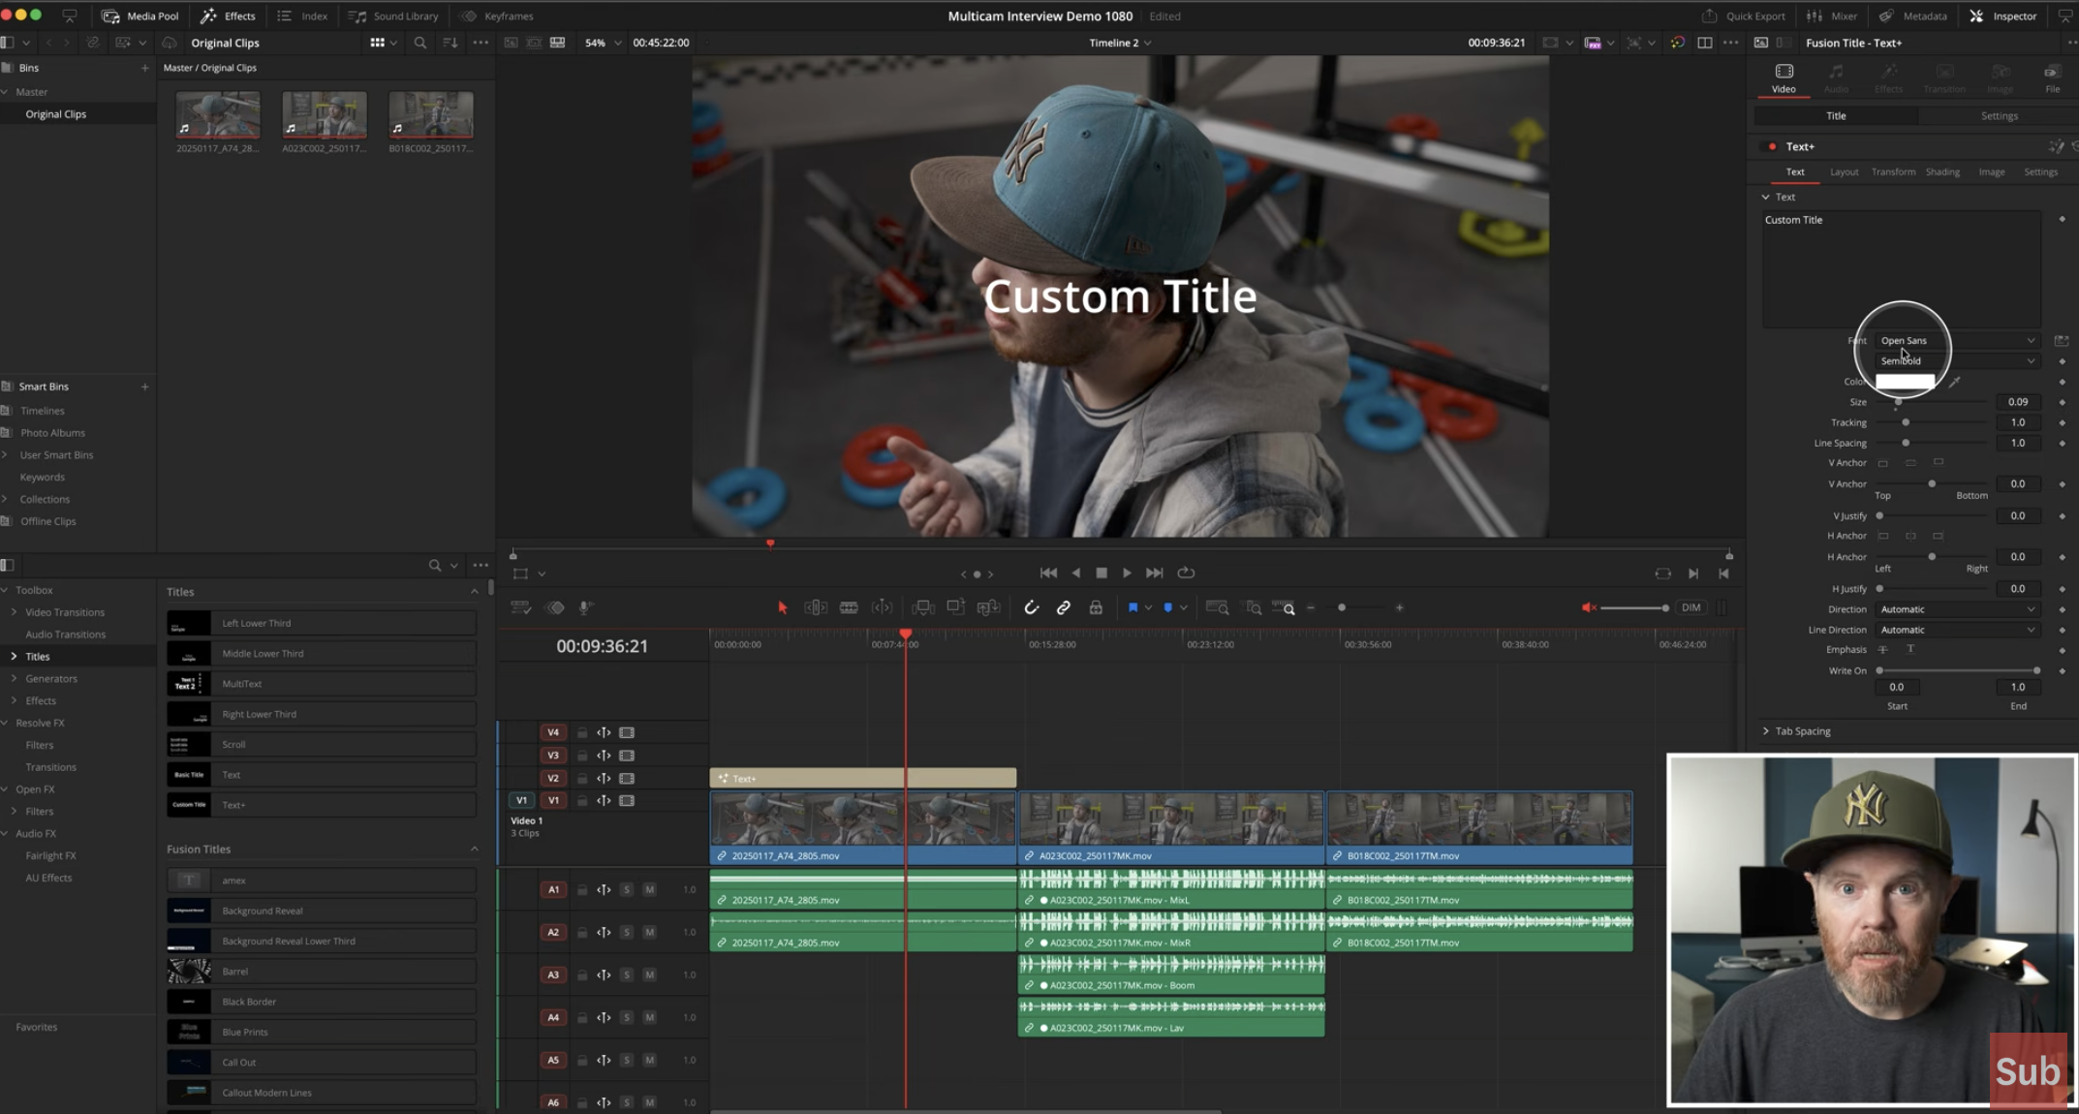Toggle Linked Selection chain icon

pyautogui.click(x=1064, y=607)
